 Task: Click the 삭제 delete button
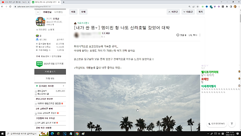coord(83,12)
